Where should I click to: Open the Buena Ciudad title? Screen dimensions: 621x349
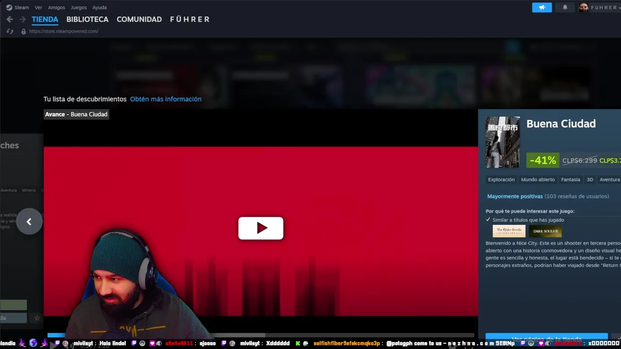click(x=561, y=124)
